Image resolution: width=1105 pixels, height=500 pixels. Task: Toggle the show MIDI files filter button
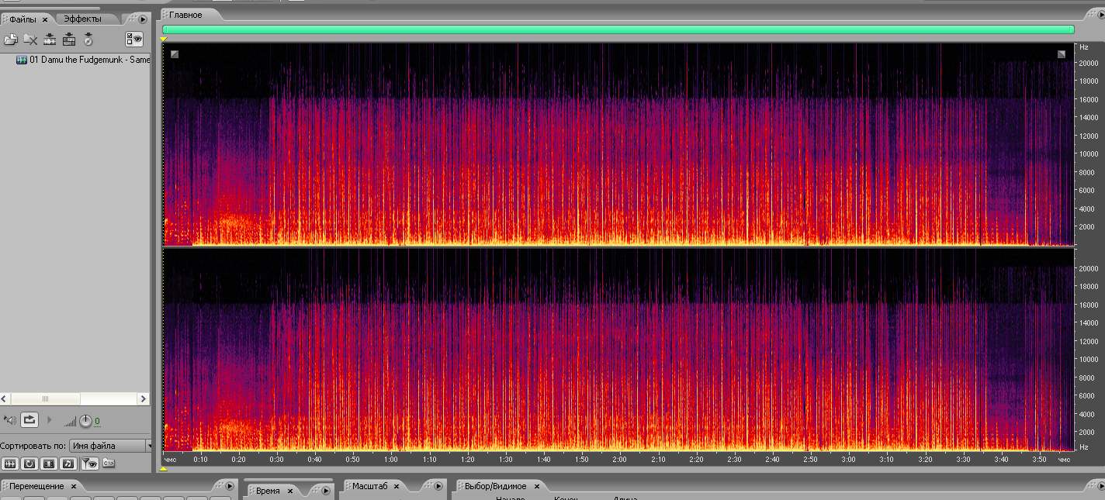click(68, 464)
